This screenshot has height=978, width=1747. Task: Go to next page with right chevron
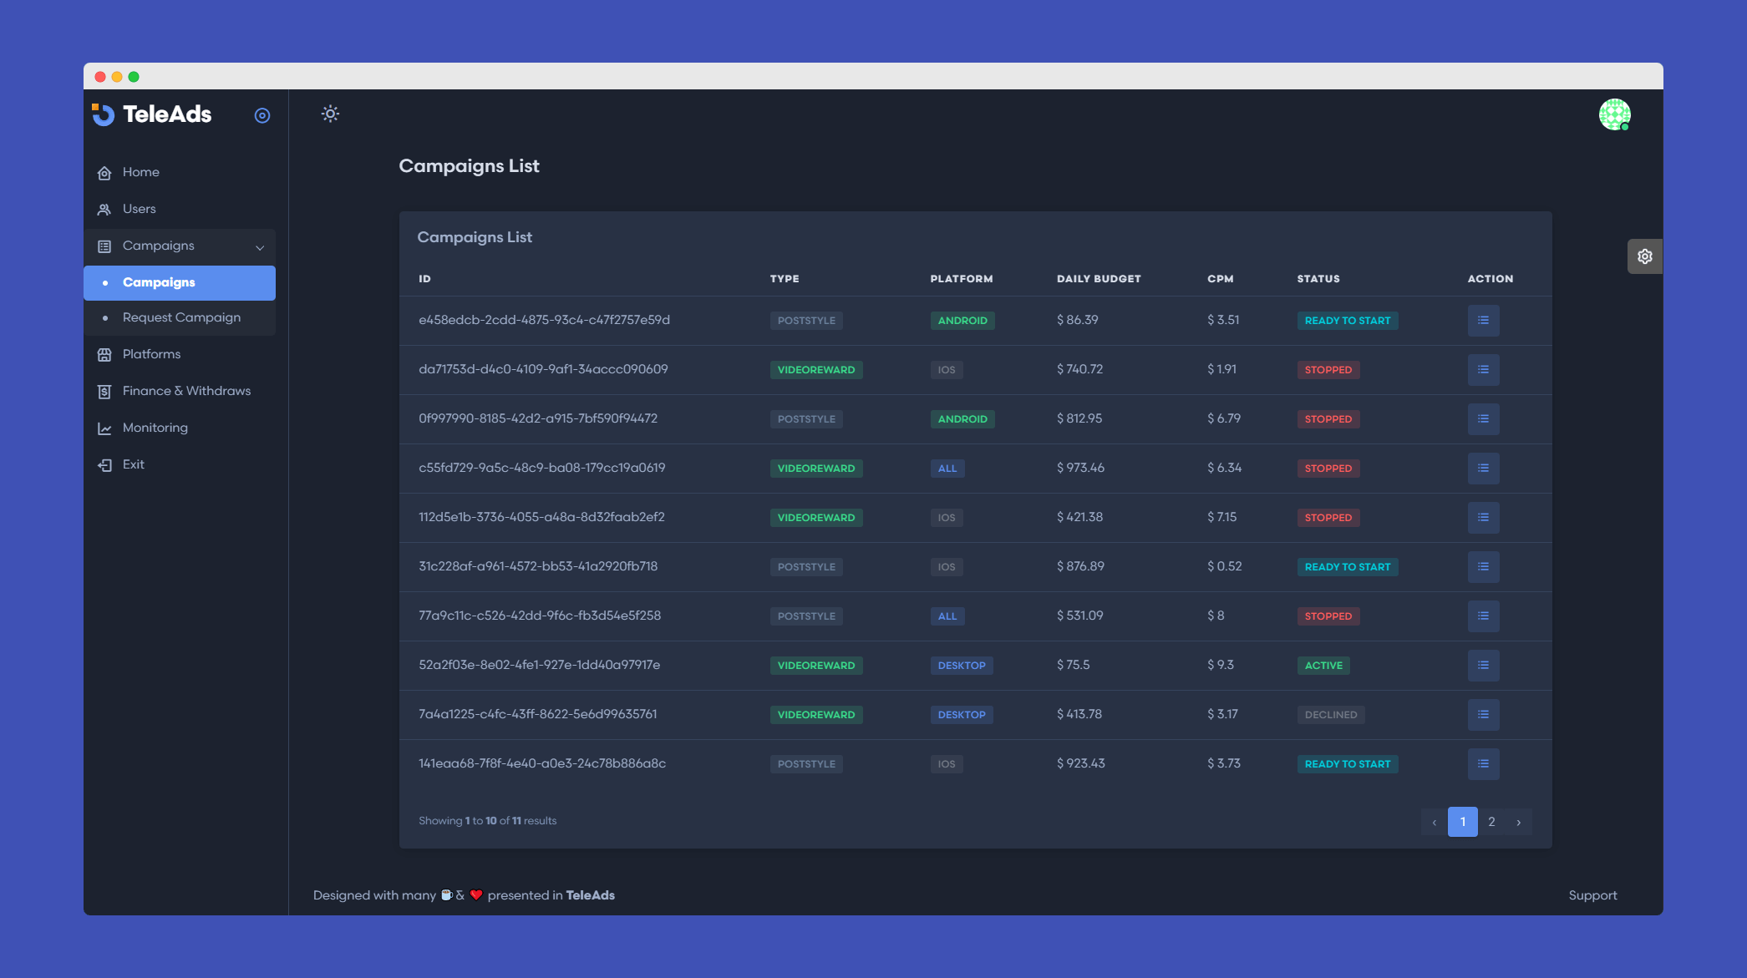pos(1518,822)
